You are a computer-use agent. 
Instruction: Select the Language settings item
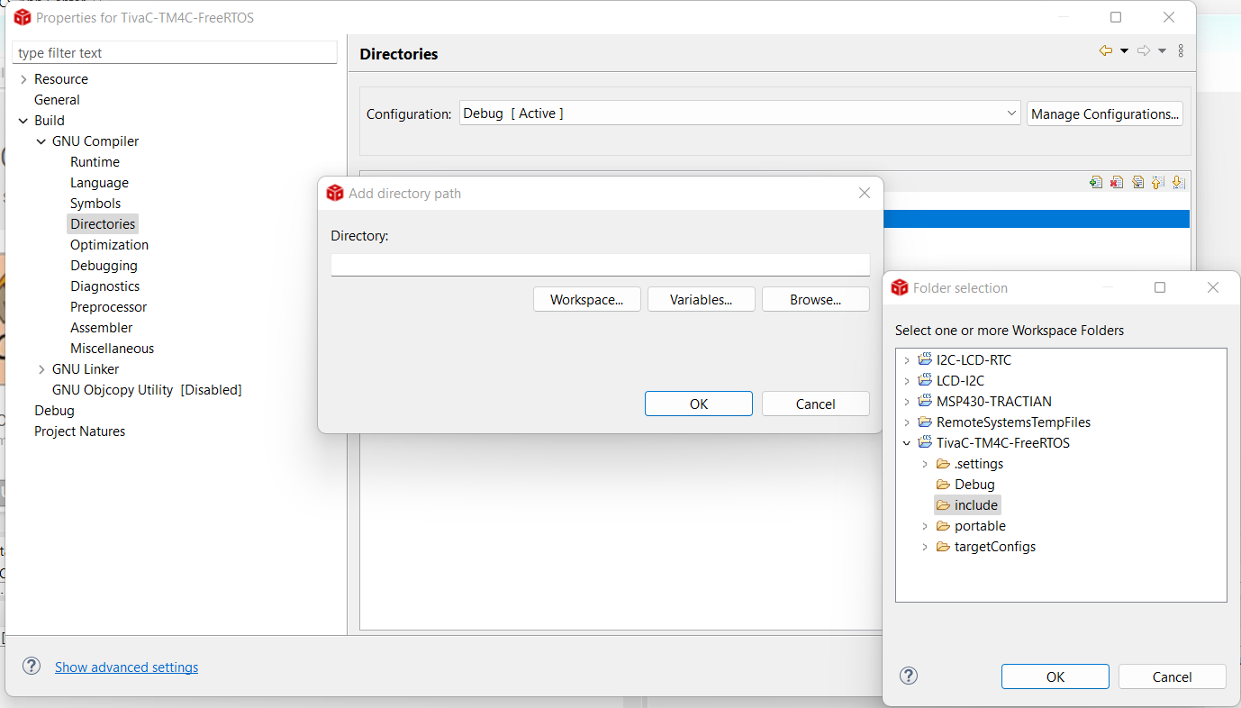99,183
